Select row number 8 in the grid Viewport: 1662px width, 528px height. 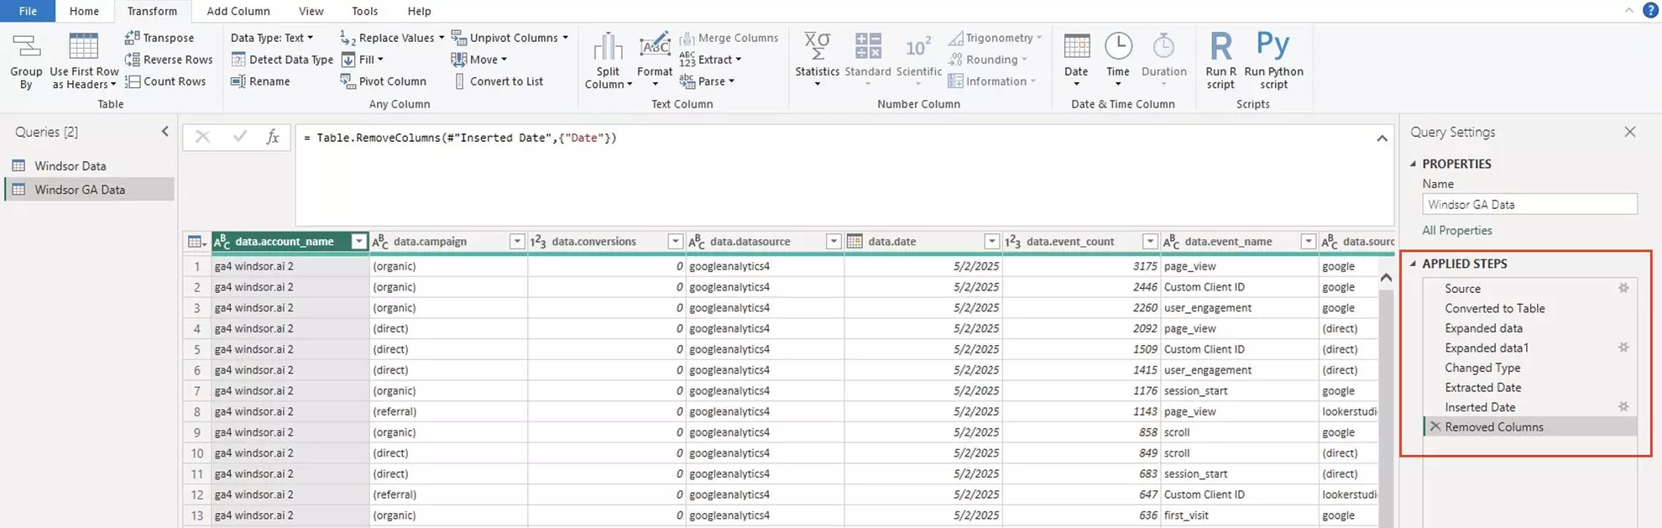(197, 411)
